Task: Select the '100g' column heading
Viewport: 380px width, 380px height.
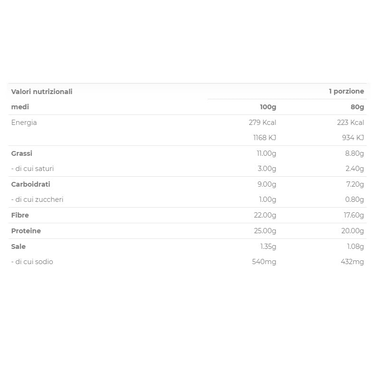Action: [x=268, y=107]
